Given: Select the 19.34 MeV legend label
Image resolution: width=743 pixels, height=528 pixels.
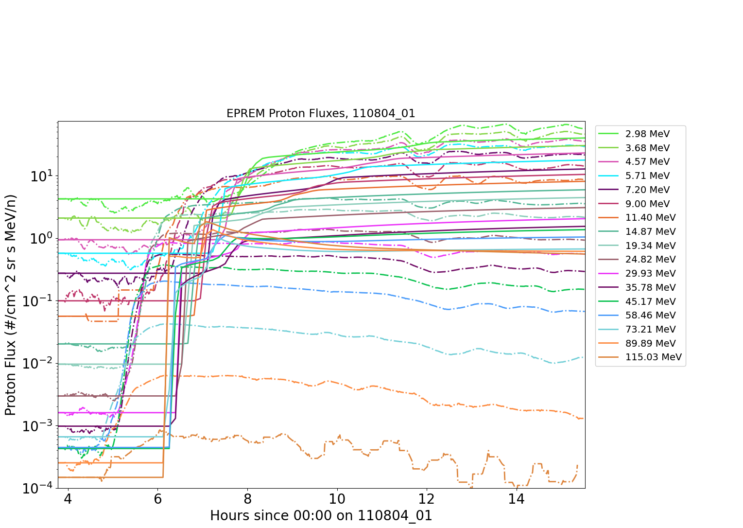Looking at the screenshot, I should point(650,246).
